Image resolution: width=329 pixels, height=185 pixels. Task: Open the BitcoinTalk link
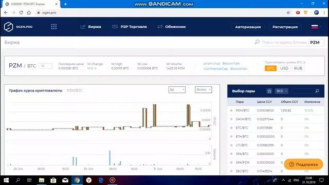coord(231,63)
